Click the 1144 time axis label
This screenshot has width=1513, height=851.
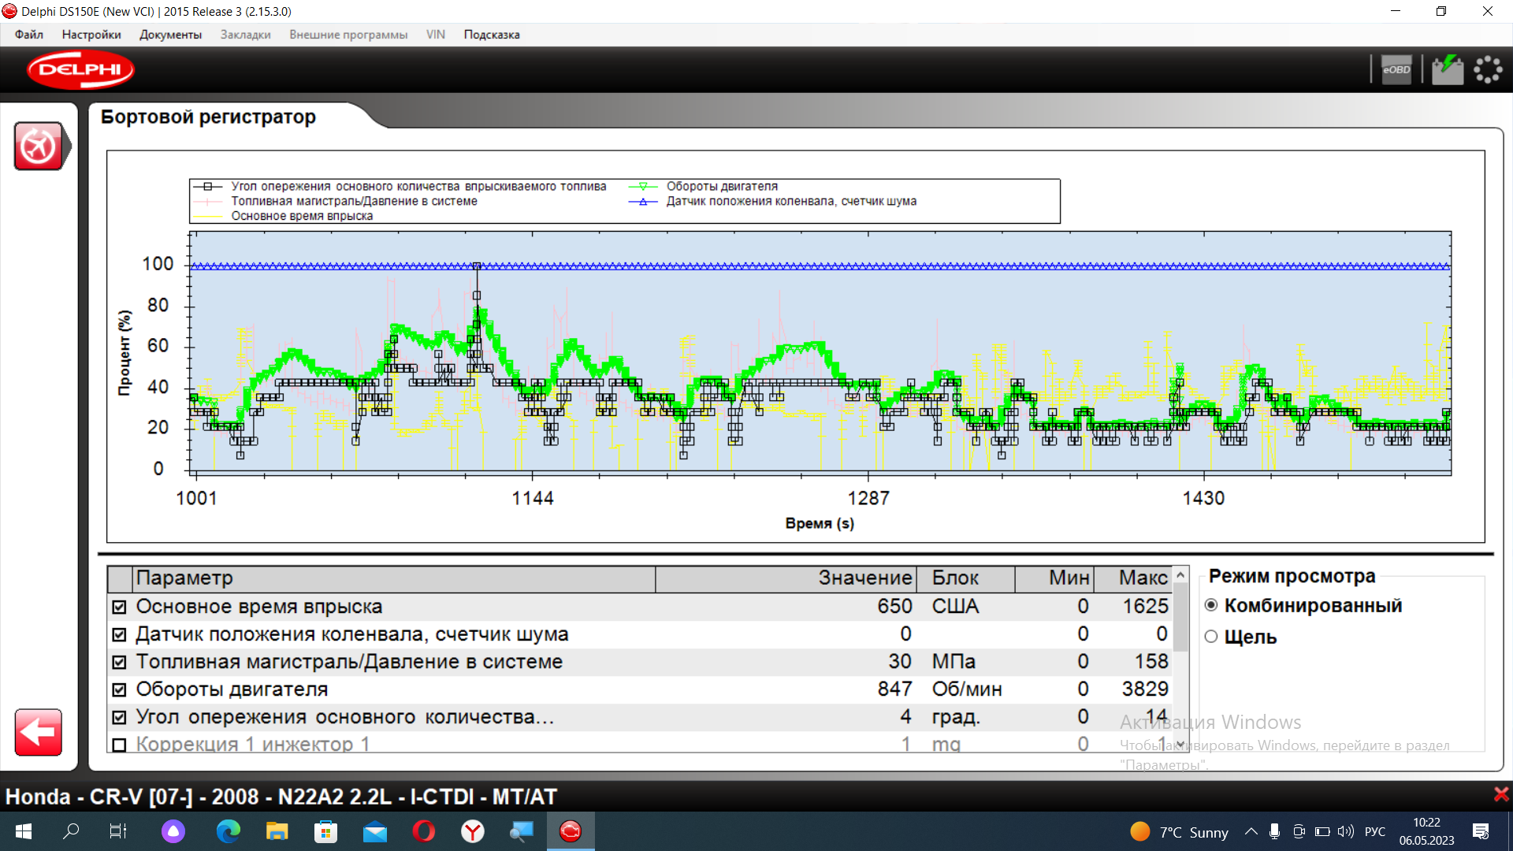(x=533, y=499)
